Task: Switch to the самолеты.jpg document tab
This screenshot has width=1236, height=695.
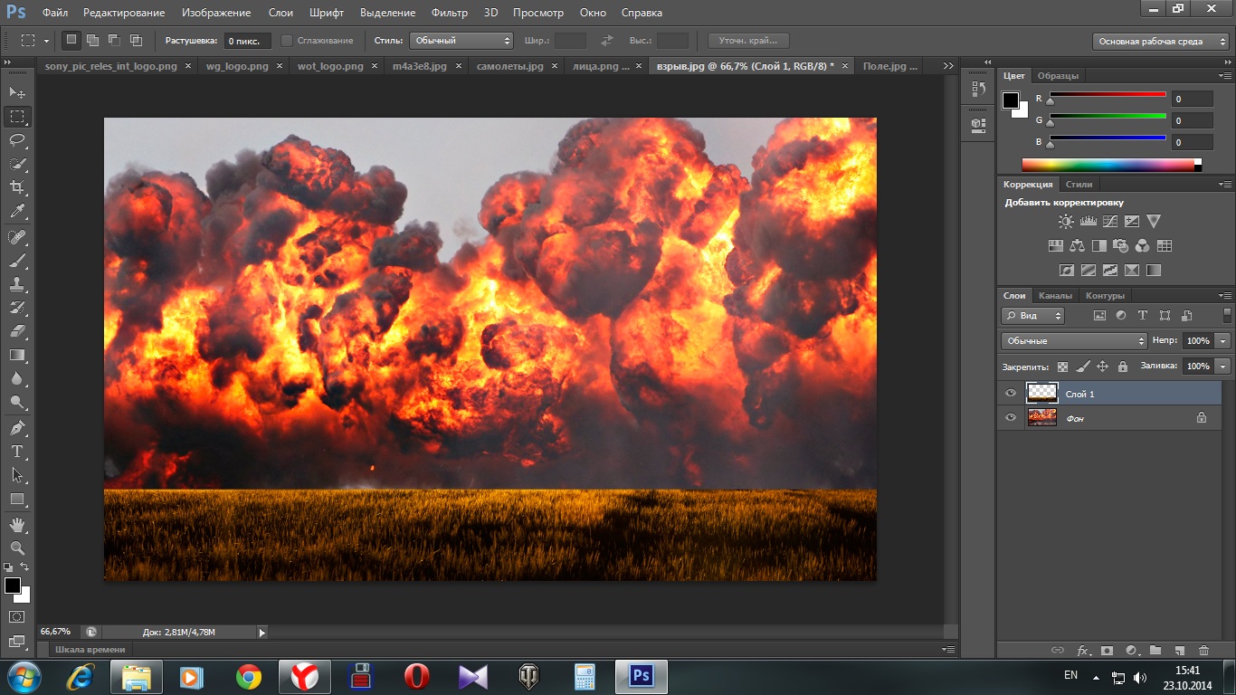Action: 509,66
